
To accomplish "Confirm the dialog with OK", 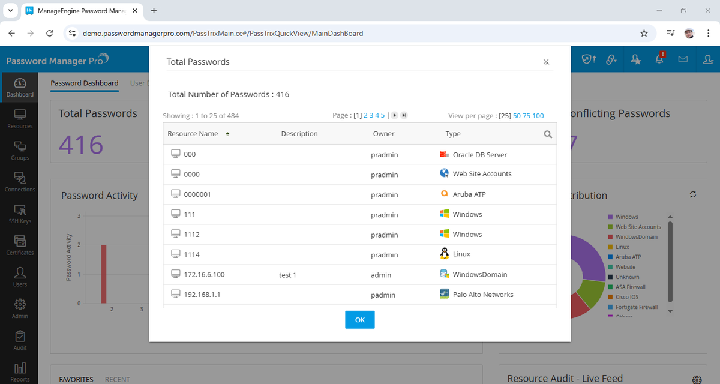I will tap(359, 319).
